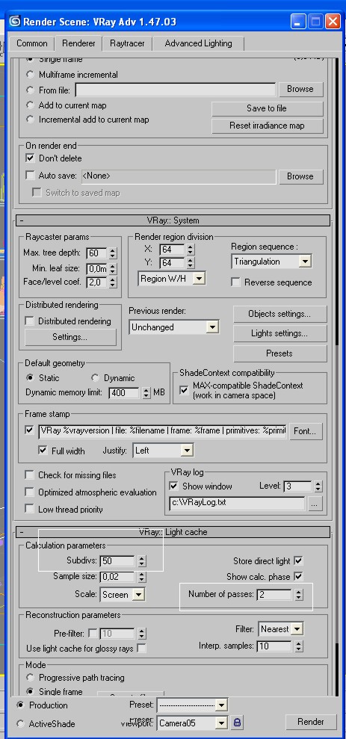Select Incremental add to current map
Screen dimensions: 346x739
(x=30, y=120)
